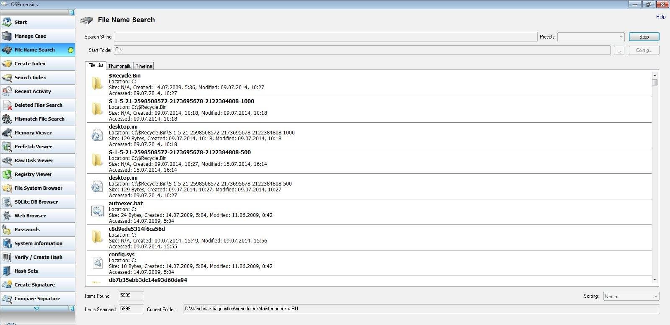Open Manage Case in sidebar
The width and height of the screenshot is (670, 325).
pos(38,36)
